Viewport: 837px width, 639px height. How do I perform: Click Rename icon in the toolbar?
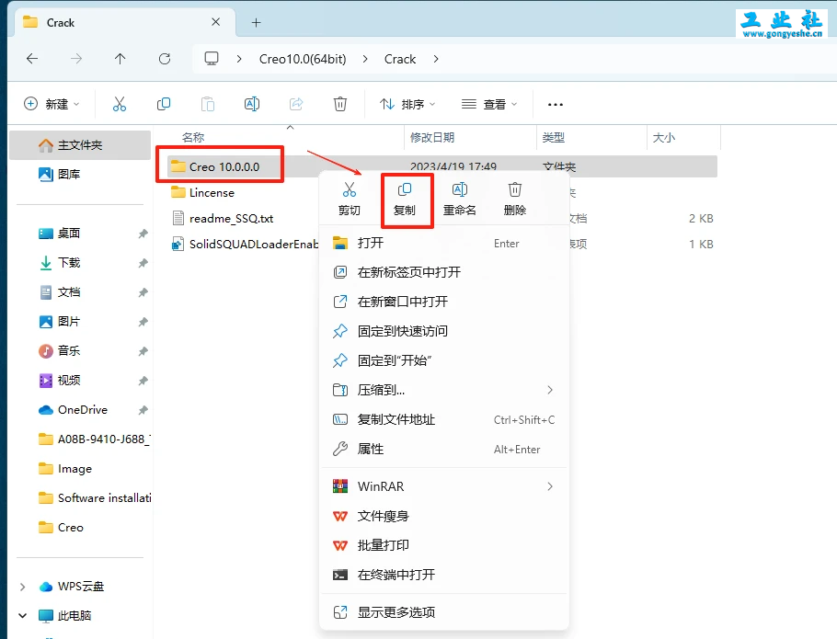[x=252, y=104]
